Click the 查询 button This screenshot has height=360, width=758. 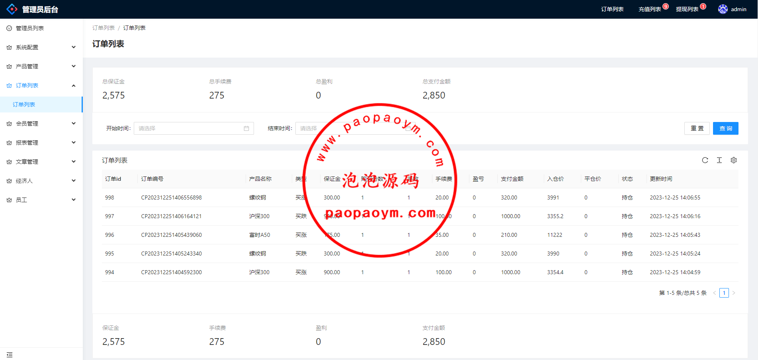point(725,128)
